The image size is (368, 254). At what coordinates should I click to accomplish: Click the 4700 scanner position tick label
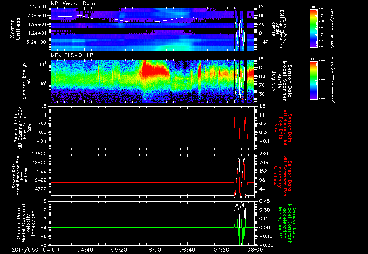tap(41, 189)
